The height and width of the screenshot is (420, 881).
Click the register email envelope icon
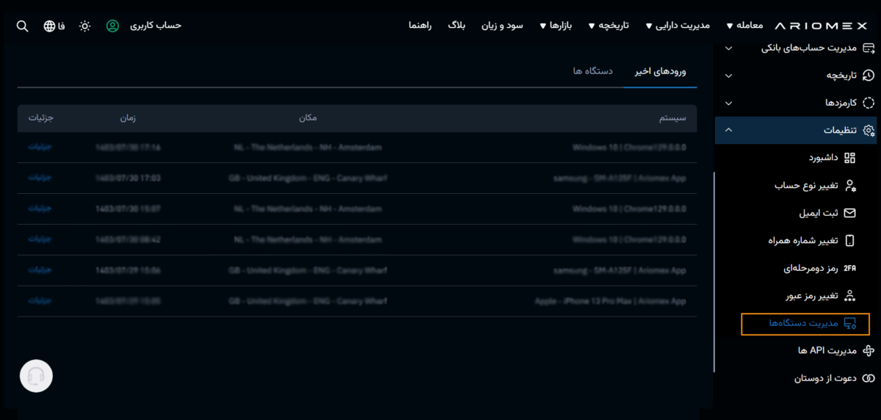850,213
